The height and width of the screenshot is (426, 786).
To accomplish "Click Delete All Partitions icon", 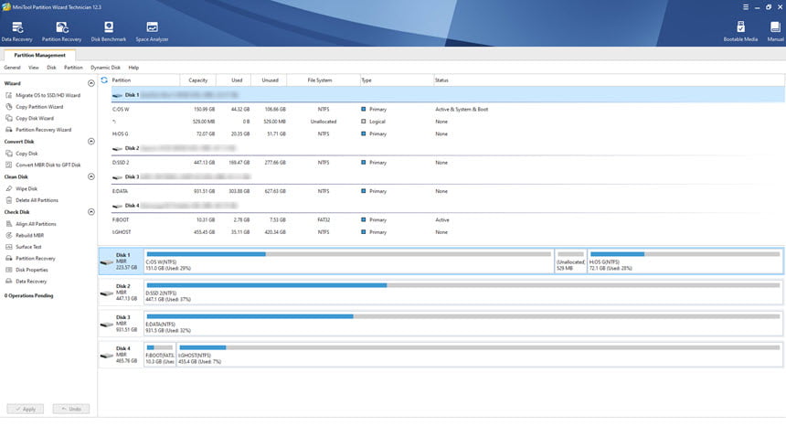I will tap(8, 200).
